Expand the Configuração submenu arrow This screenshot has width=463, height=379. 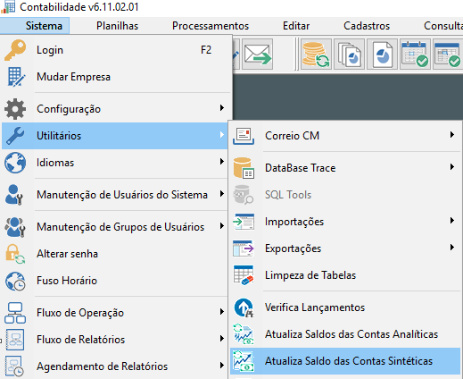click(x=222, y=108)
